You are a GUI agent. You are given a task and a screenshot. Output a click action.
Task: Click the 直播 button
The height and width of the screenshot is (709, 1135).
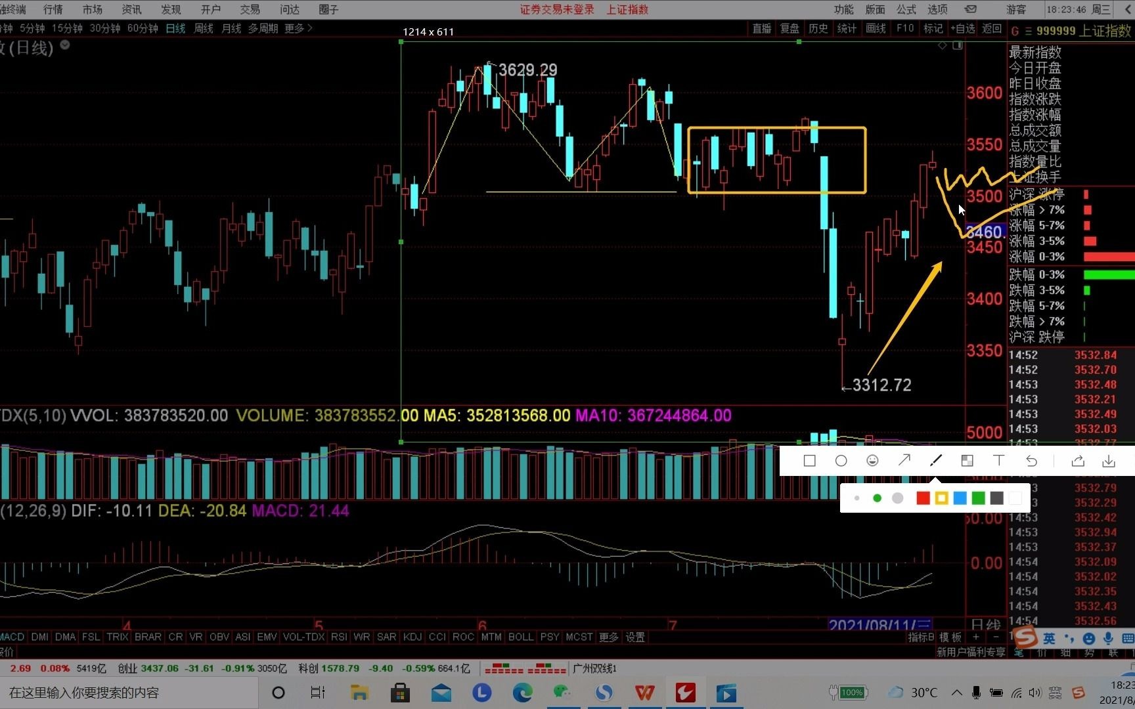click(762, 28)
